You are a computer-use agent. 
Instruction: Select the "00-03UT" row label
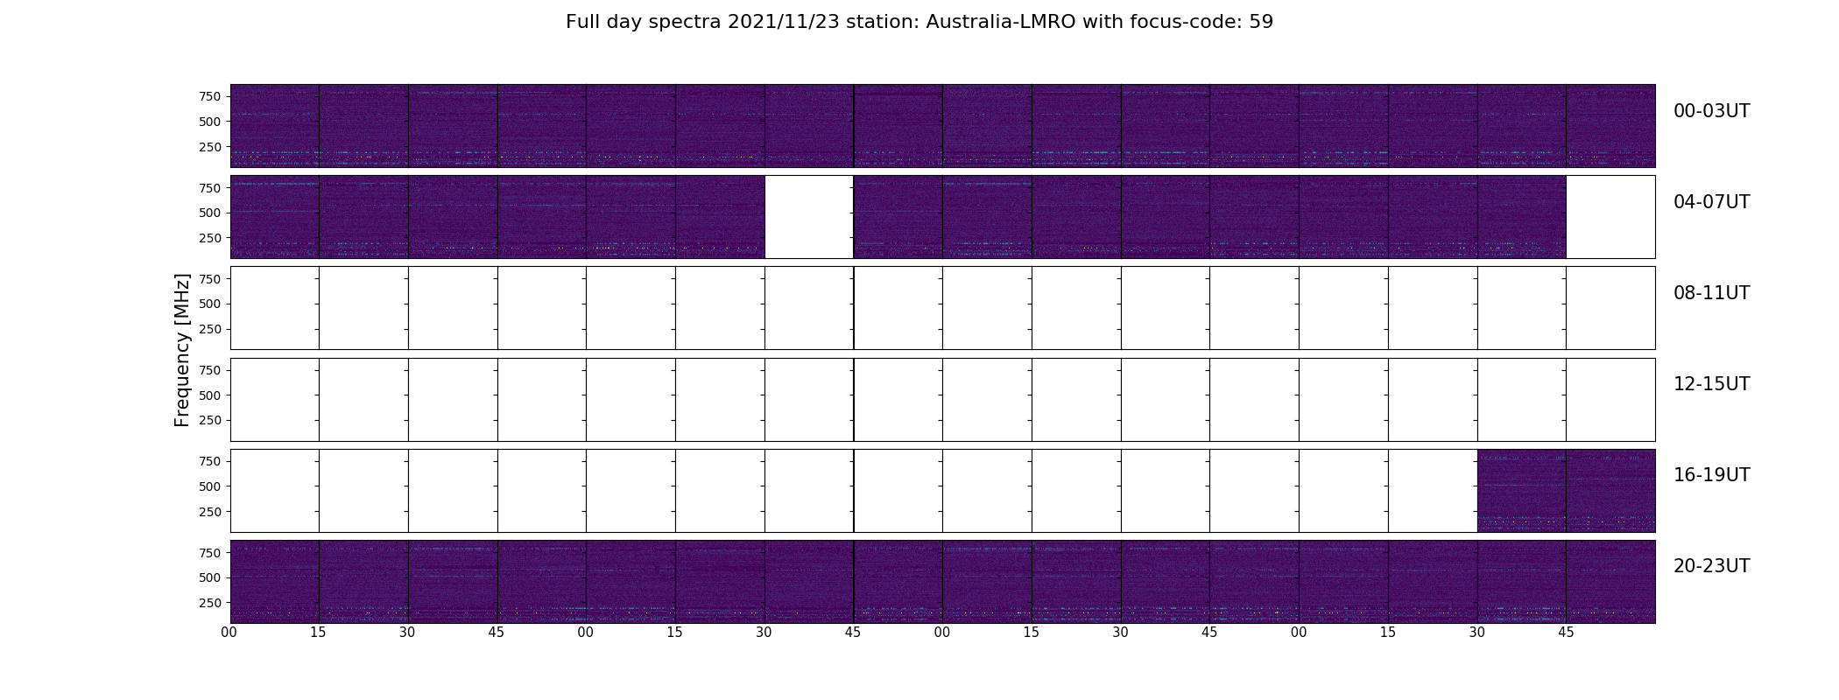click(1711, 111)
